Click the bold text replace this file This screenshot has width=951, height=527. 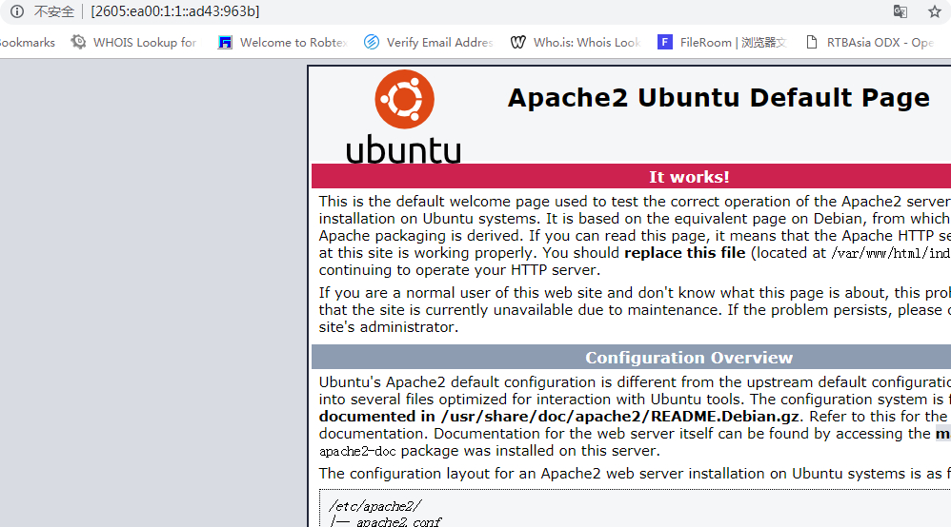(685, 253)
